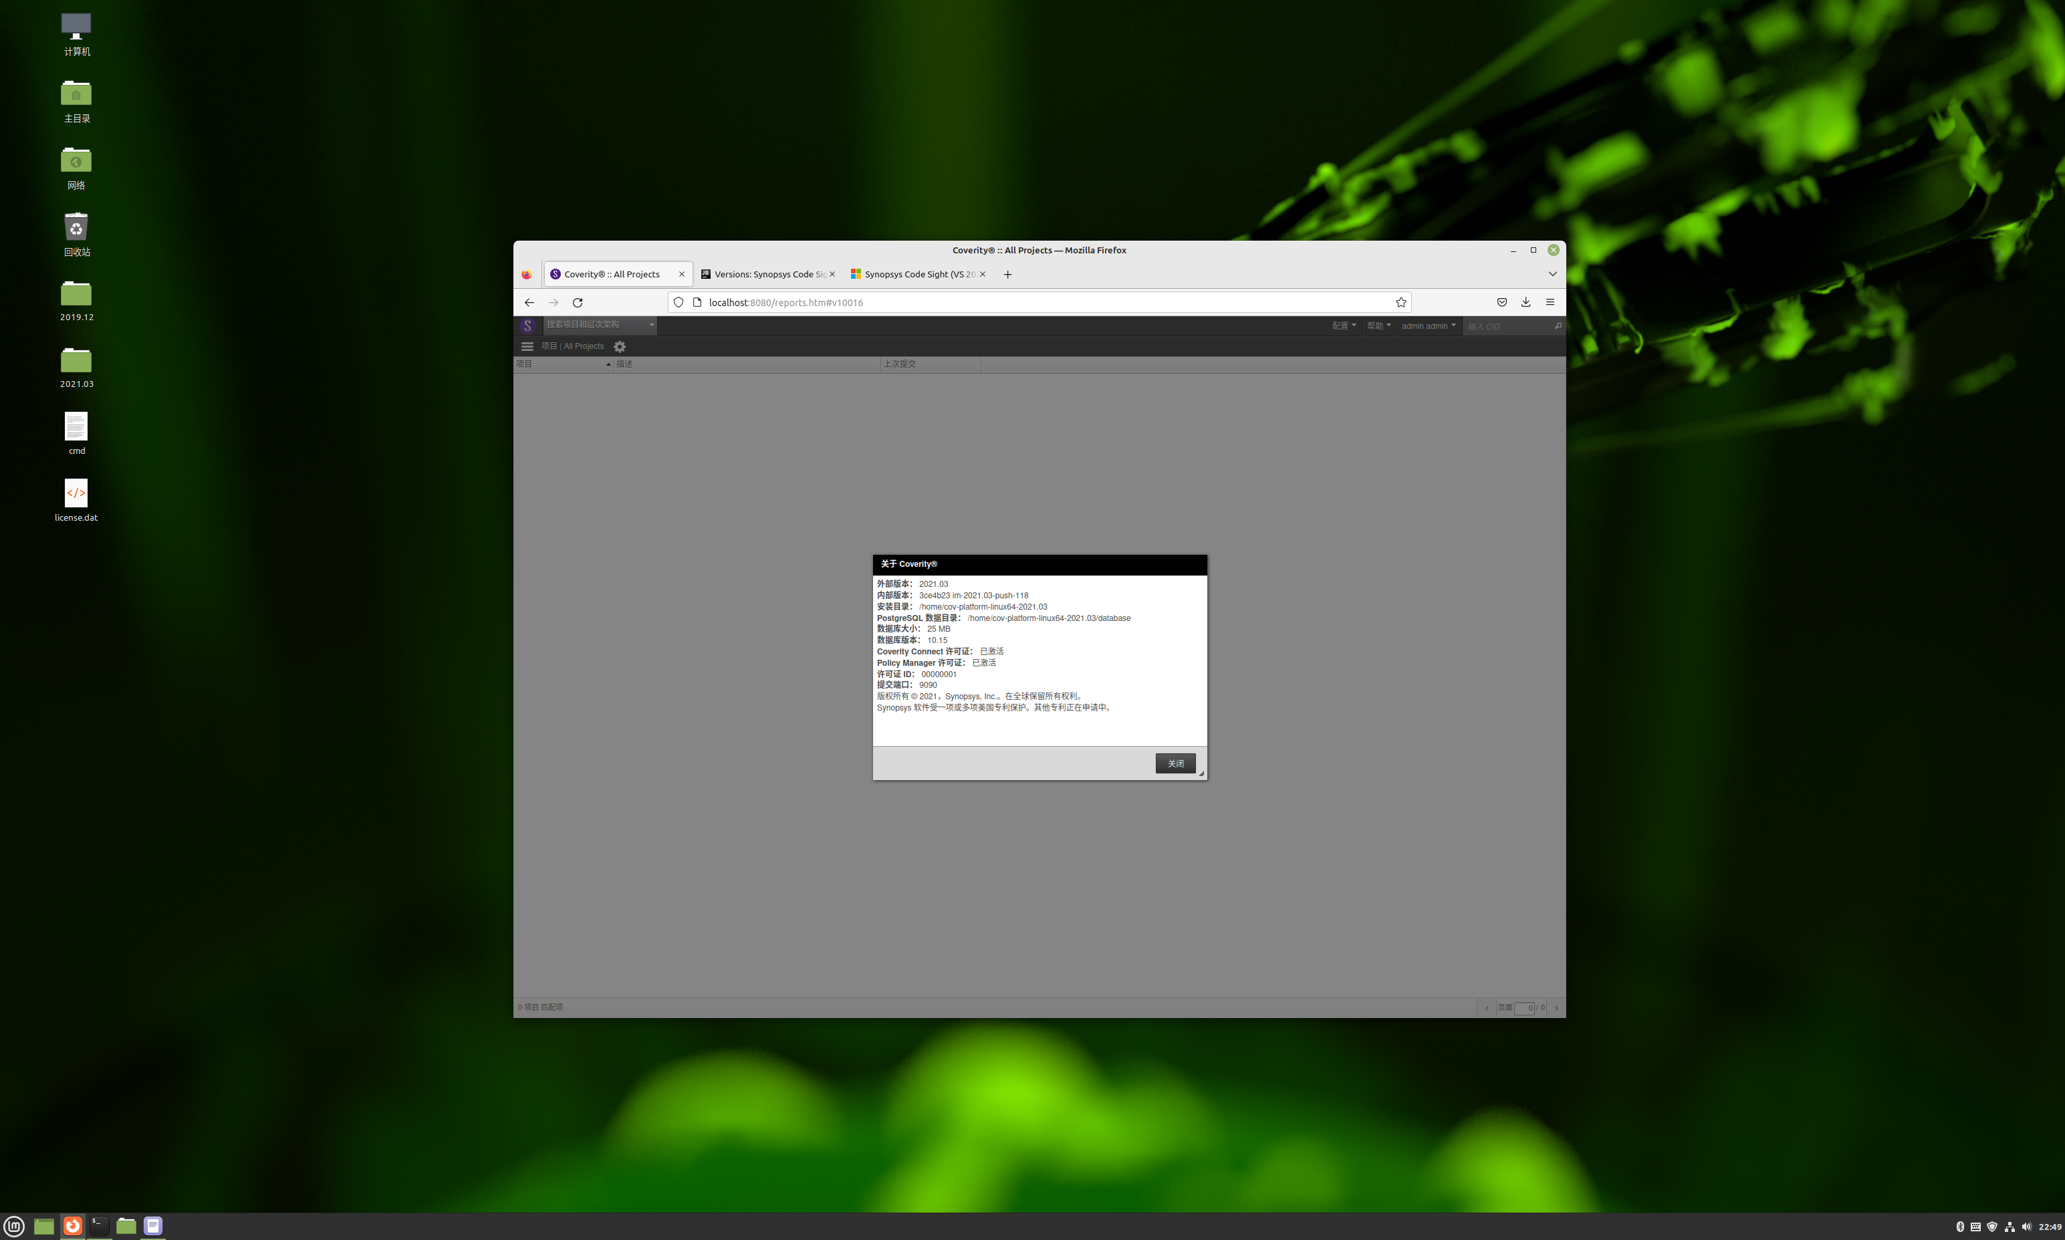Sort by the 描述 column header
Image resolution: width=2065 pixels, height=1240 pixels.
pyautogui.click(x=747, y=364)
